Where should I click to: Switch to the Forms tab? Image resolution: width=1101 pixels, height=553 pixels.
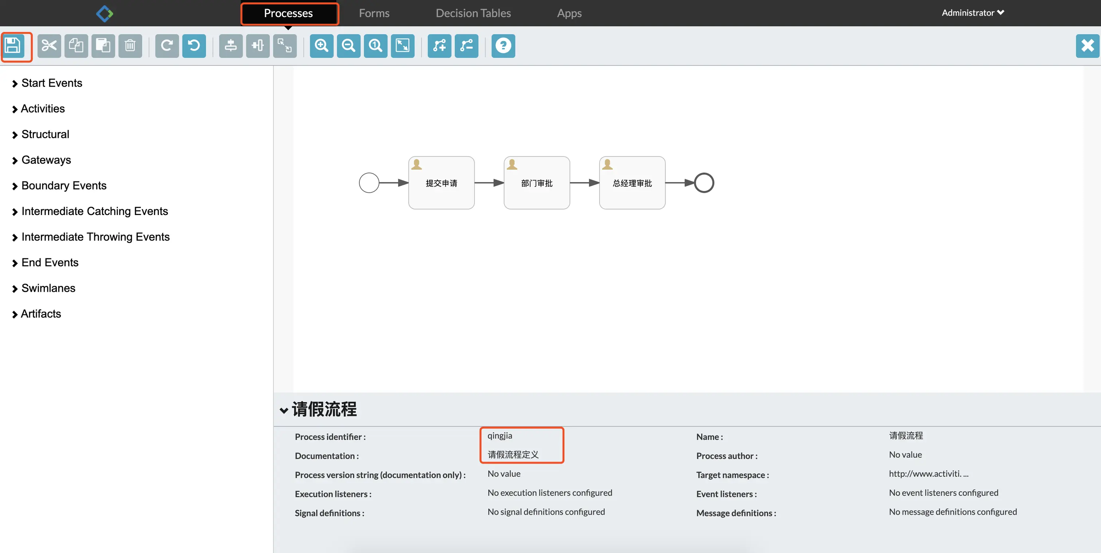(x=374, y=13)
